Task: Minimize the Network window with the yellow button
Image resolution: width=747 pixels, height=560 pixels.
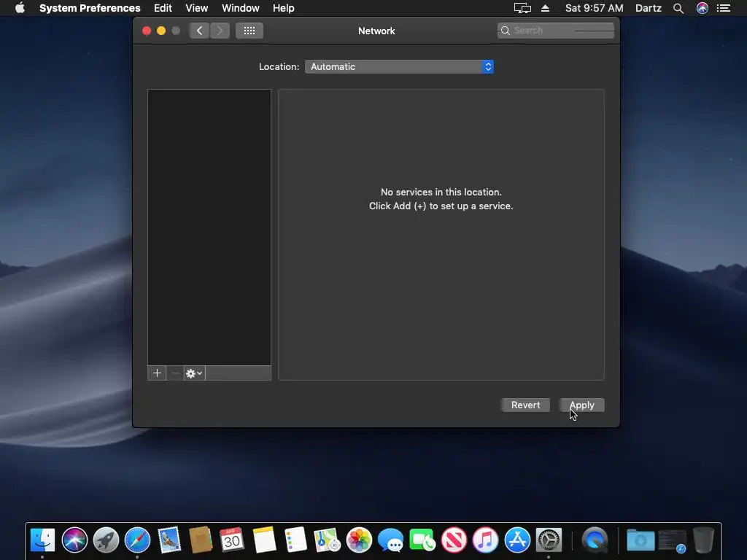Action: coord(161,31)
